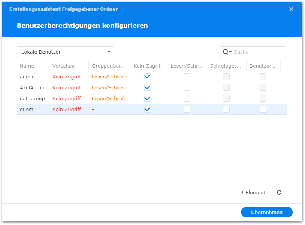Viewport: 305px width, 225px height.
Task: Check Benutzerdefiniert box for guest
Action: point(263,109)
